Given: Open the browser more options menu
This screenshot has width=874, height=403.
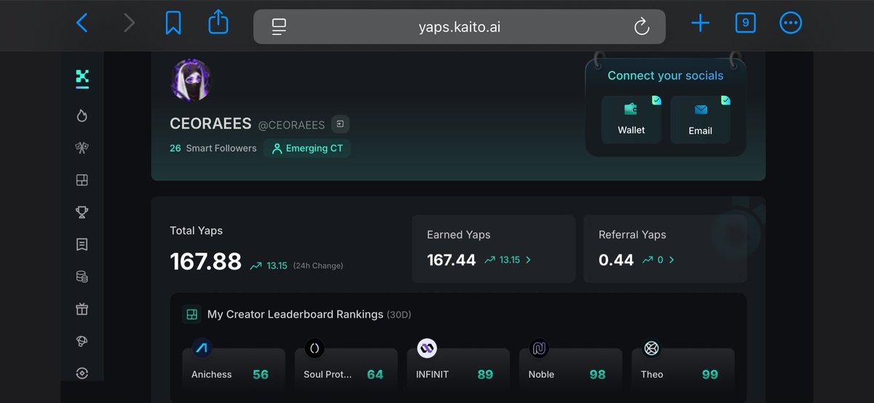Looking at the screenshot, I should click(x=791, y=23).
